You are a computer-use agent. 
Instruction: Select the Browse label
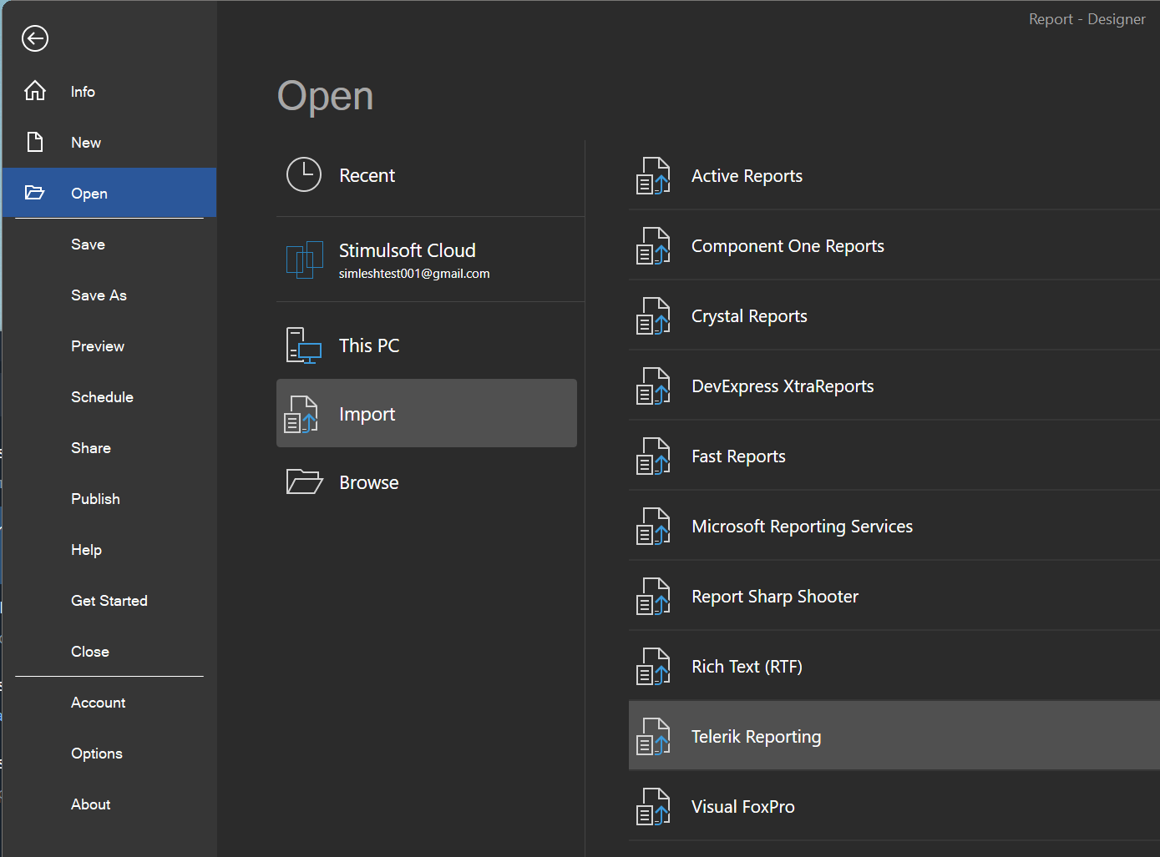(368, 482)
